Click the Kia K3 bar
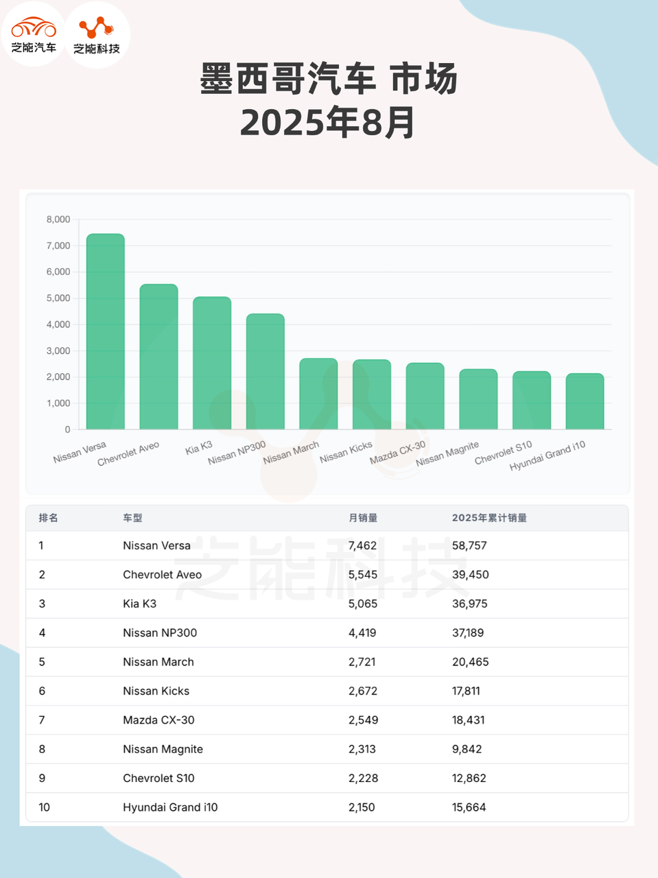This screenshot has height=878, width=658. point(212,364)
